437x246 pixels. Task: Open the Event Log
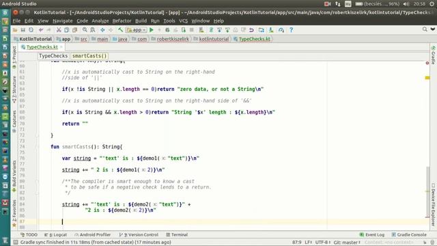371,235
